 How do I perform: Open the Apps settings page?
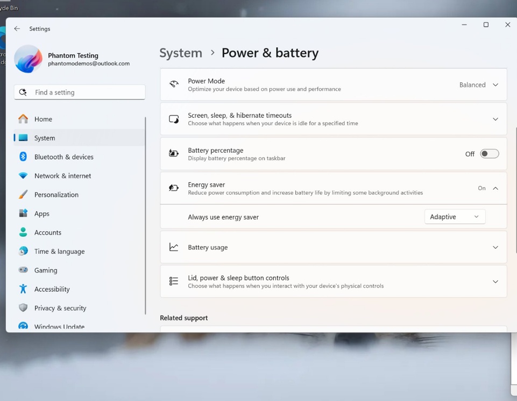[42, 213]
